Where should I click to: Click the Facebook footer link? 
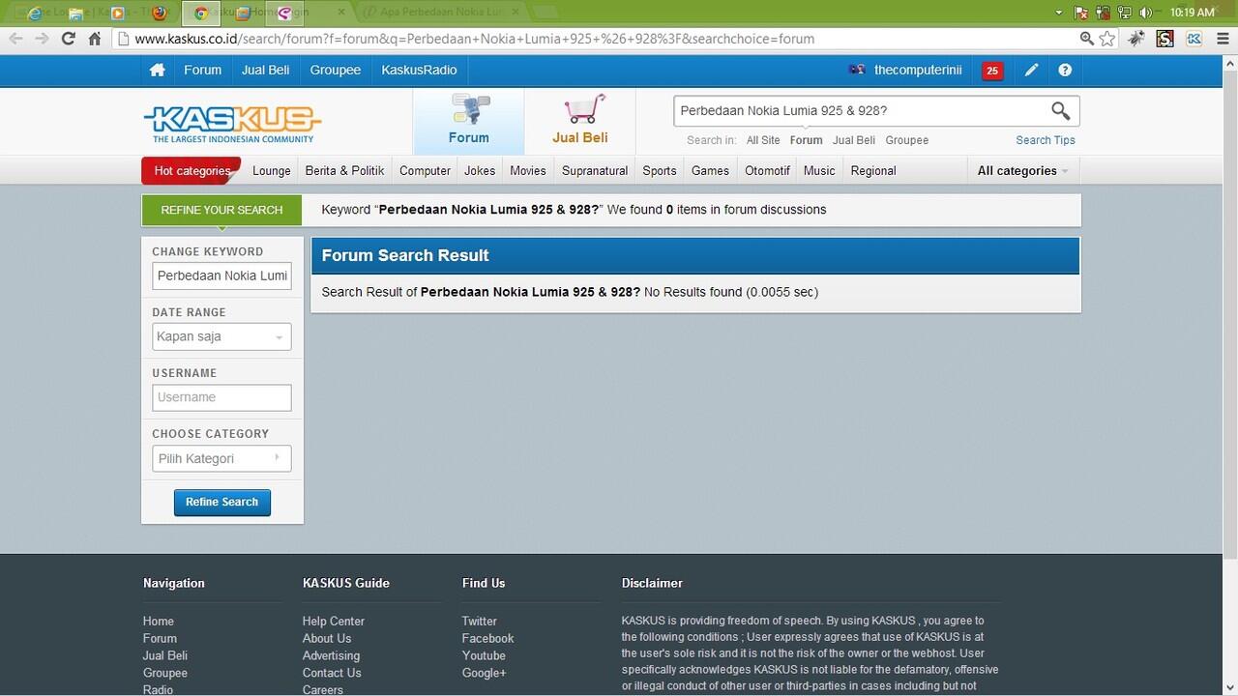[x=487, y=639]
